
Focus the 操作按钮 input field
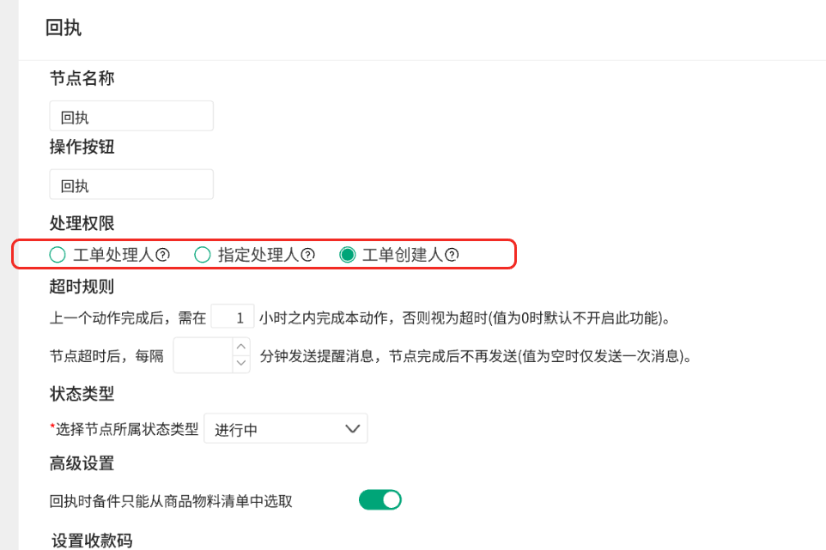[131, 184]
